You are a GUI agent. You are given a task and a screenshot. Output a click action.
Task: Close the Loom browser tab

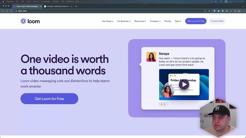40,7
